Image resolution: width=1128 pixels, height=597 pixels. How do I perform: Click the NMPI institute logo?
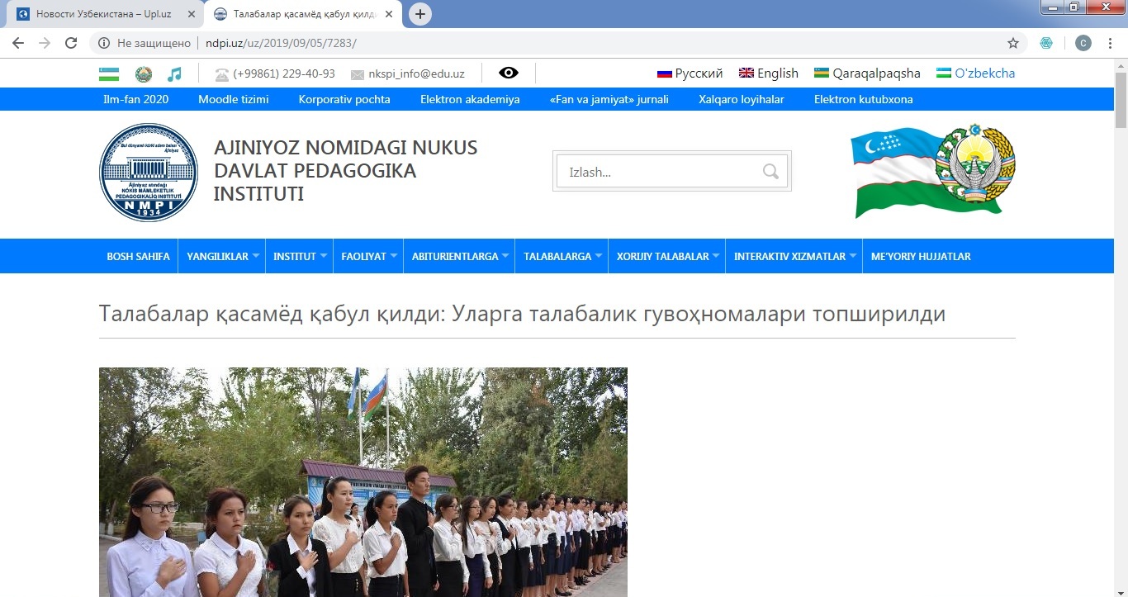coord(149,173)
